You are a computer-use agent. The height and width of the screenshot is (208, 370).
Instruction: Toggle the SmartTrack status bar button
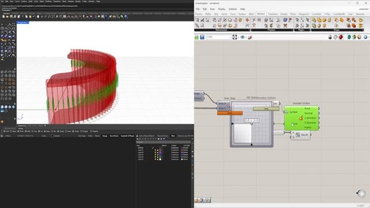(x=114, y=136)
